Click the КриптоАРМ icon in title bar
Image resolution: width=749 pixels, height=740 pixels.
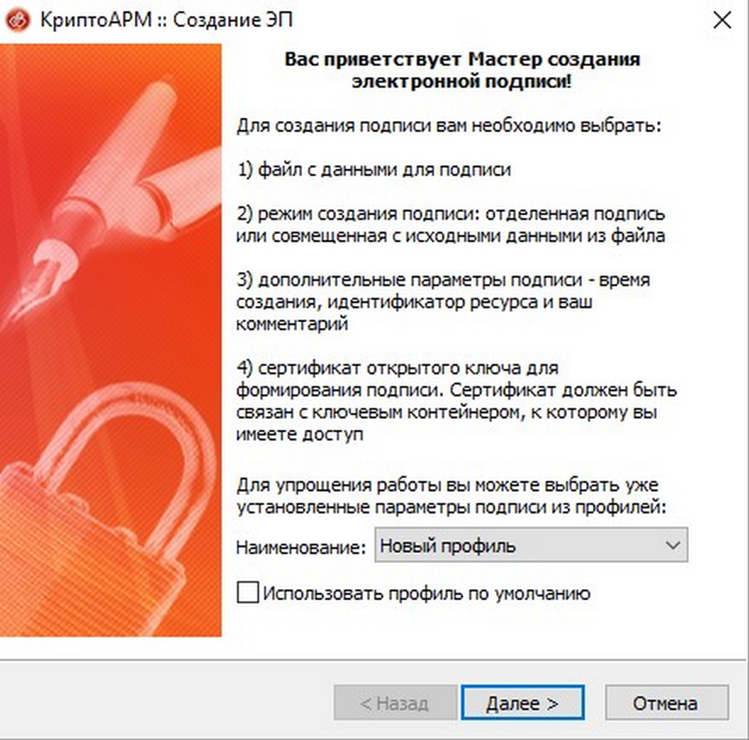[17, 20]
